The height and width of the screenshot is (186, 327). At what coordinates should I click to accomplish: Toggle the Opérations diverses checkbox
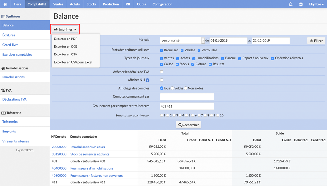(272, 58)
